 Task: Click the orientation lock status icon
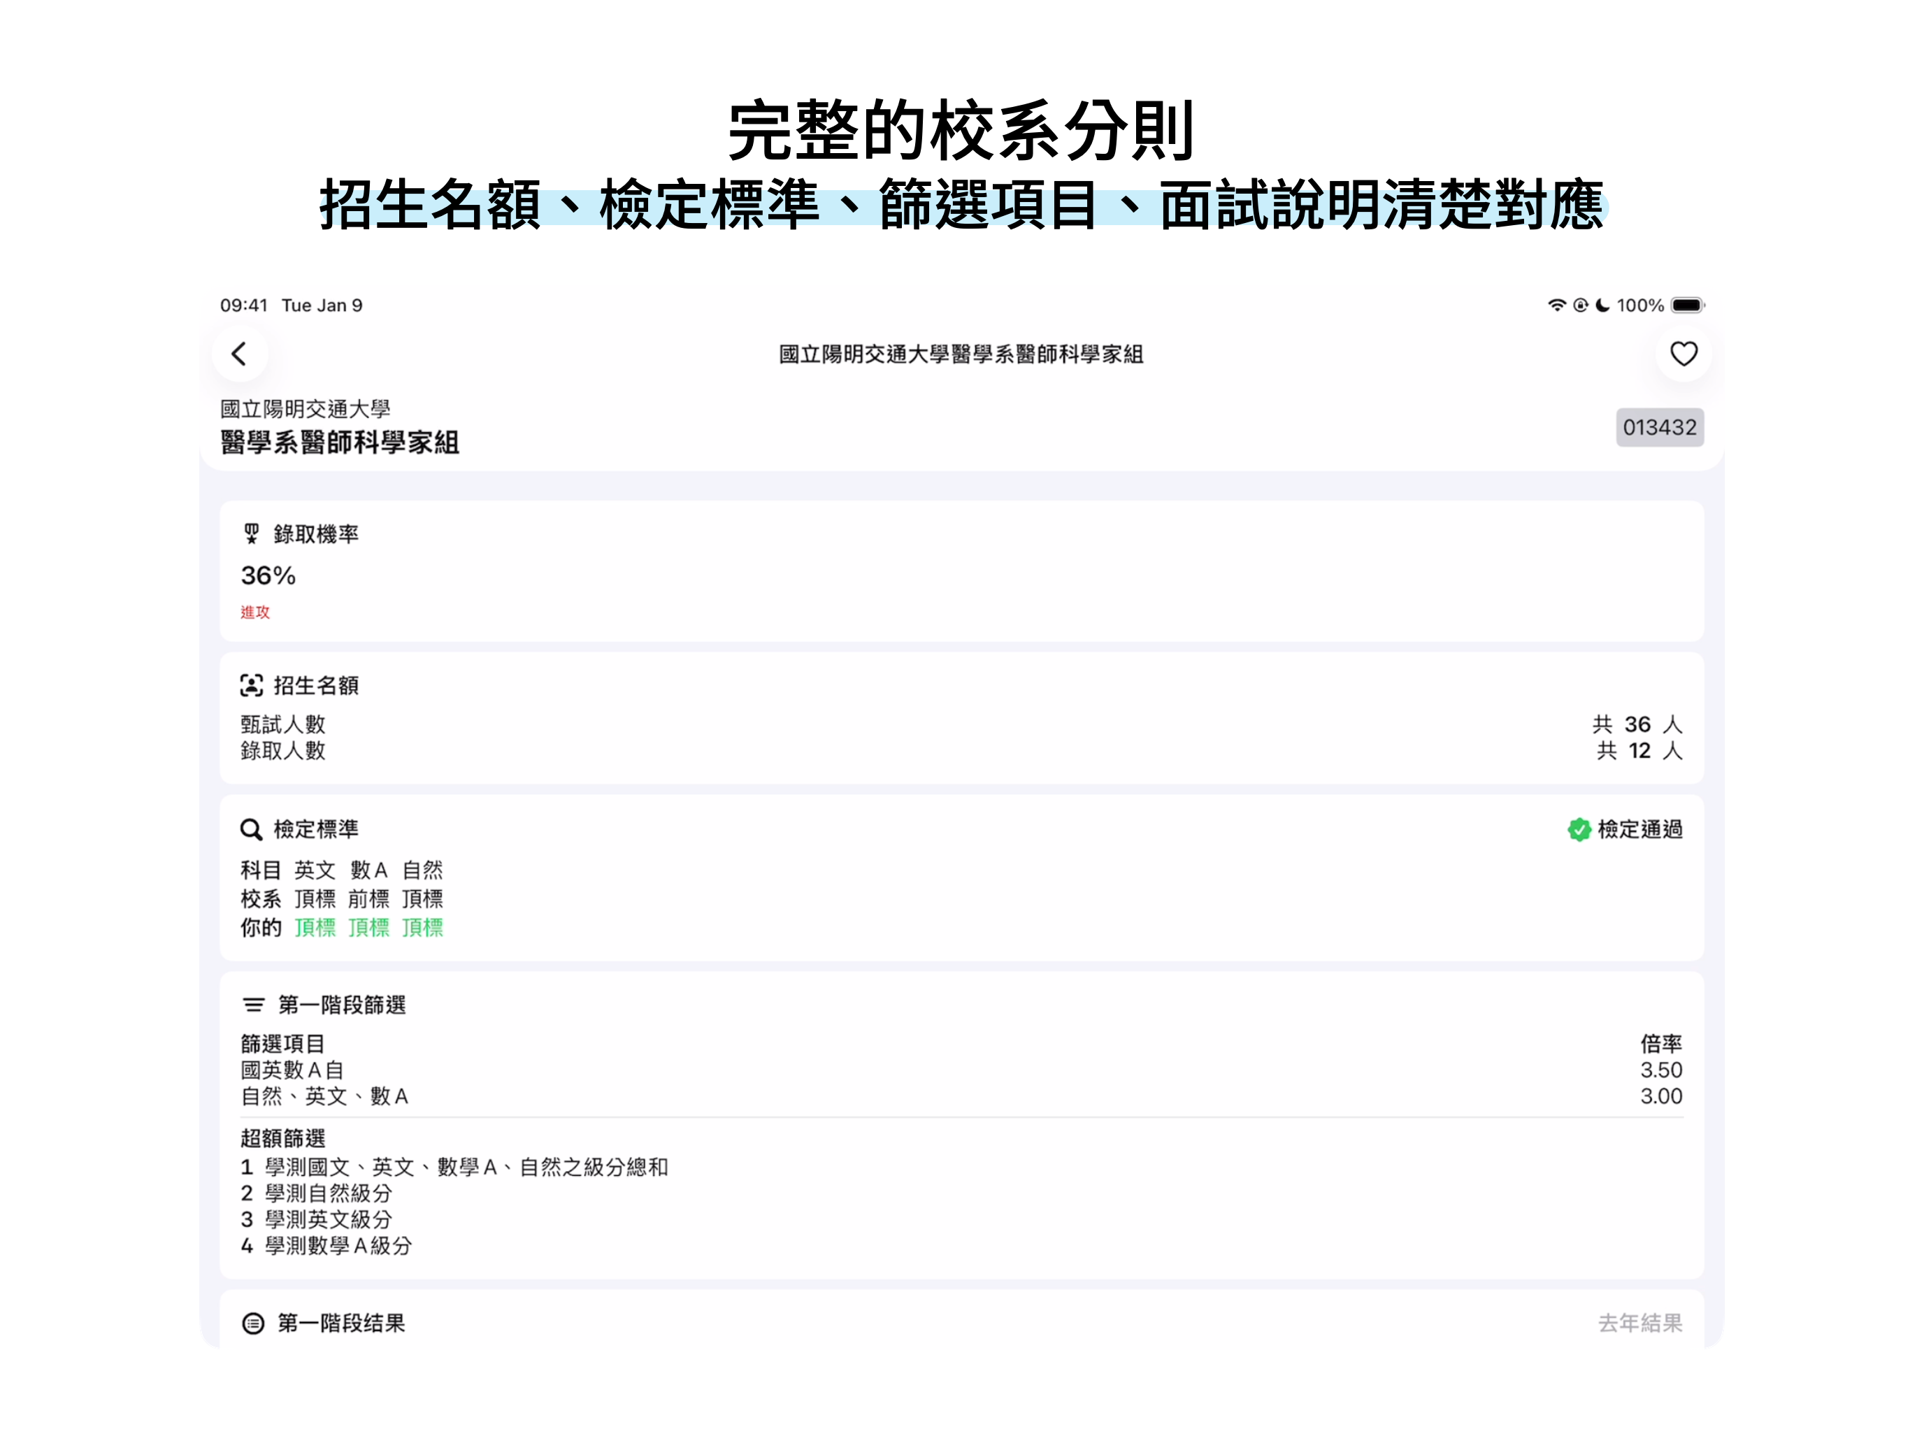pyautogui.click(x=1581, y=306)
